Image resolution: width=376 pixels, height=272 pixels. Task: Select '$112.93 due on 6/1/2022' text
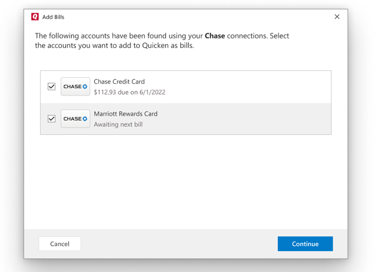[129, 92]
